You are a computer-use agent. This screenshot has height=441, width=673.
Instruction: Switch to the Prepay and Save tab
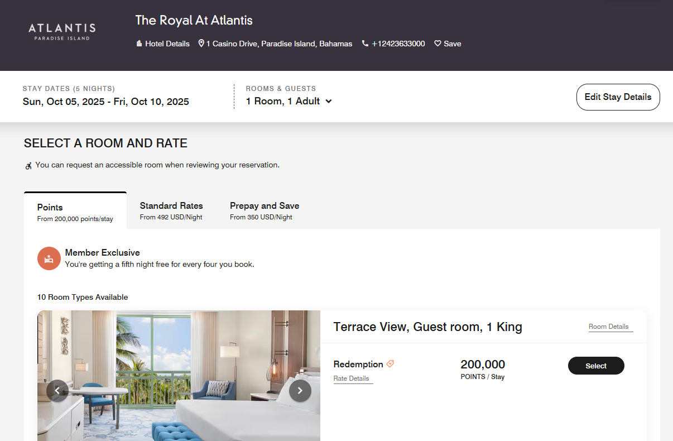[x=264, y=211]
